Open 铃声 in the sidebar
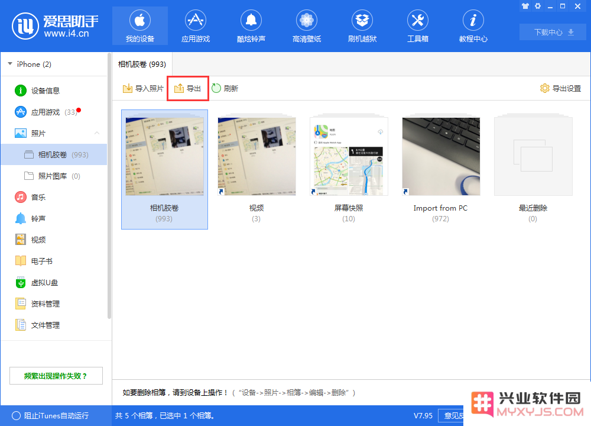Image resolution: width=591 pixels, height=426 pixels. (x=54, y=218)
